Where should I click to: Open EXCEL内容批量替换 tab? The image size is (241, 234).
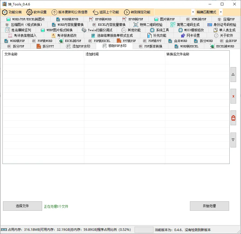[x=109, y=25]
